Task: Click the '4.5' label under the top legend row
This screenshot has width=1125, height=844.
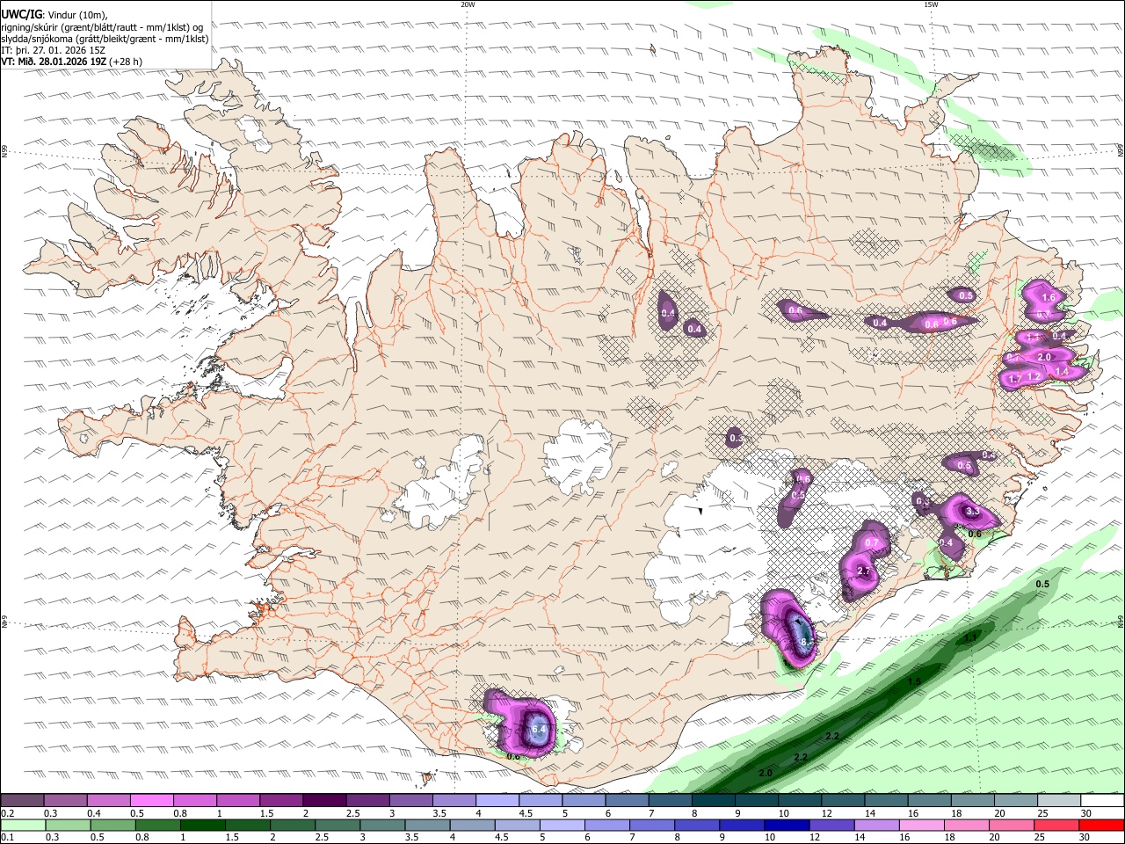Action: (526, 813)
